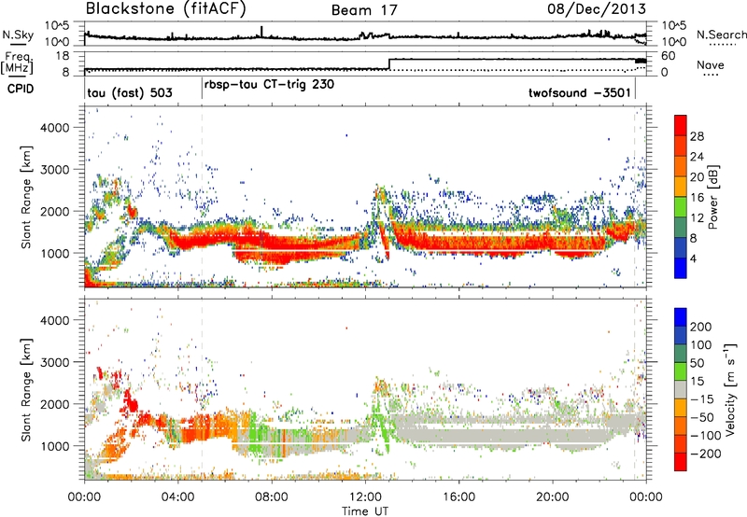The width and height of the screenshot is (747, 517).
Task: Click the 'Velocity [m s-1]' colorbar label
Action: pos(730,389)
